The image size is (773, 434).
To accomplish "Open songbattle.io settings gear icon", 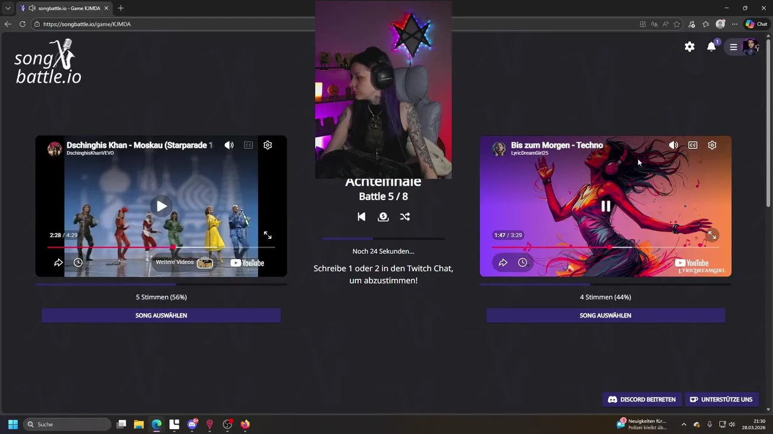I will (x=690, y=47).
